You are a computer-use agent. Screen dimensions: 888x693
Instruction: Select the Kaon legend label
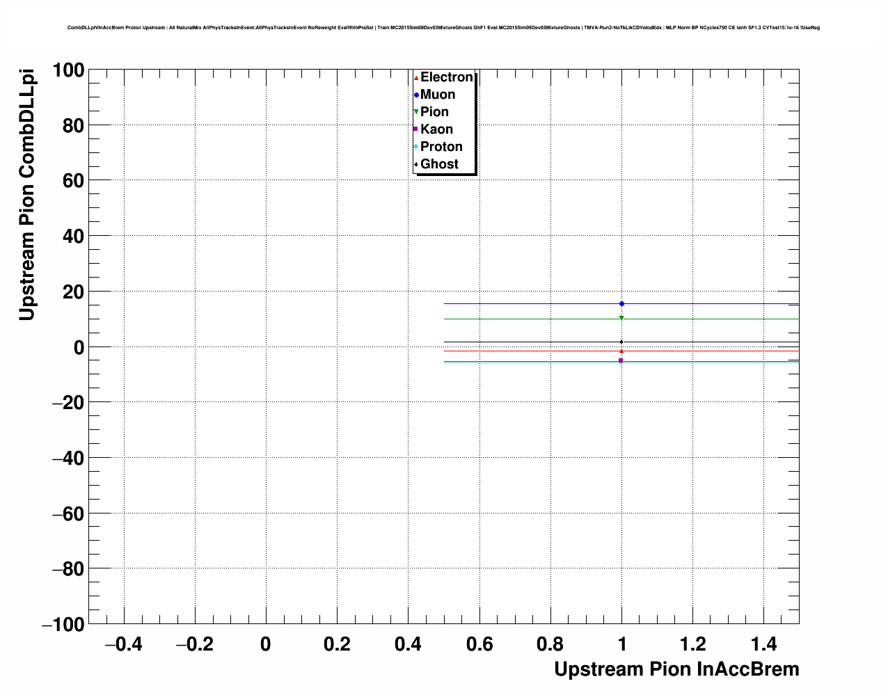(x=436, y=129)
